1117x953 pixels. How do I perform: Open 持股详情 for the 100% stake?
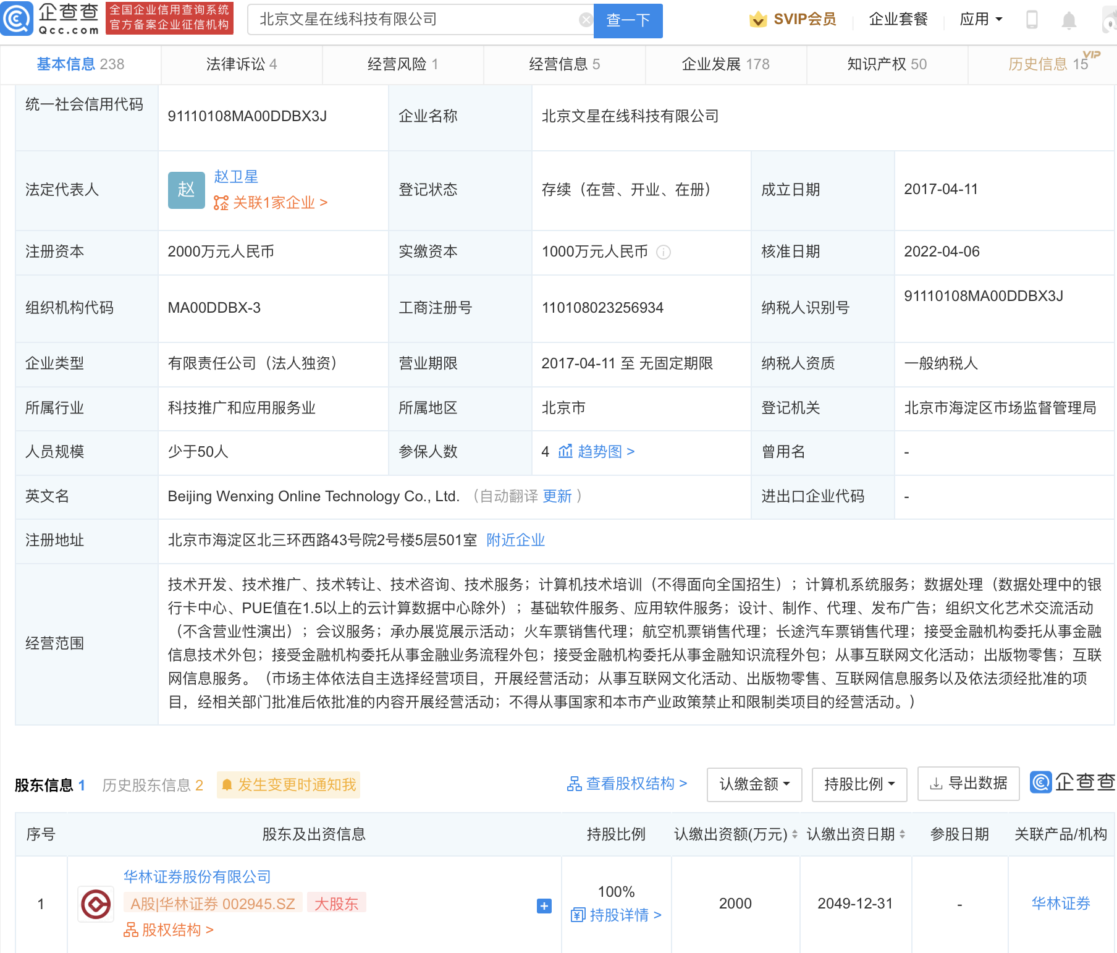(616, 915)
